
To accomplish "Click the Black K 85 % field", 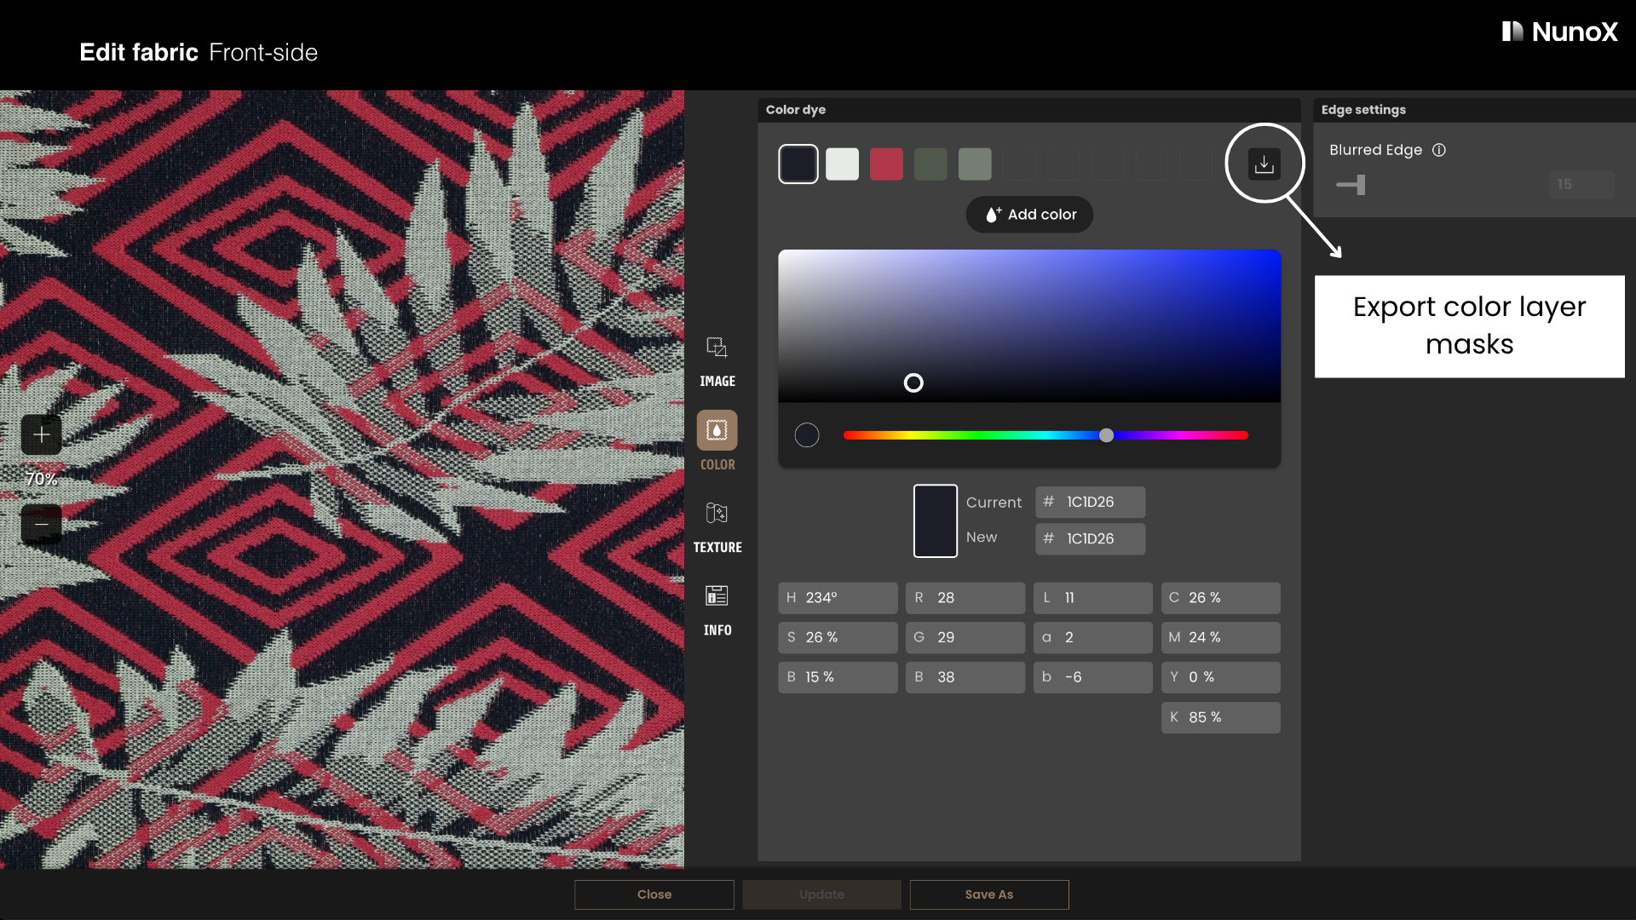I will pyautogui.click(x=1221, y=717).
